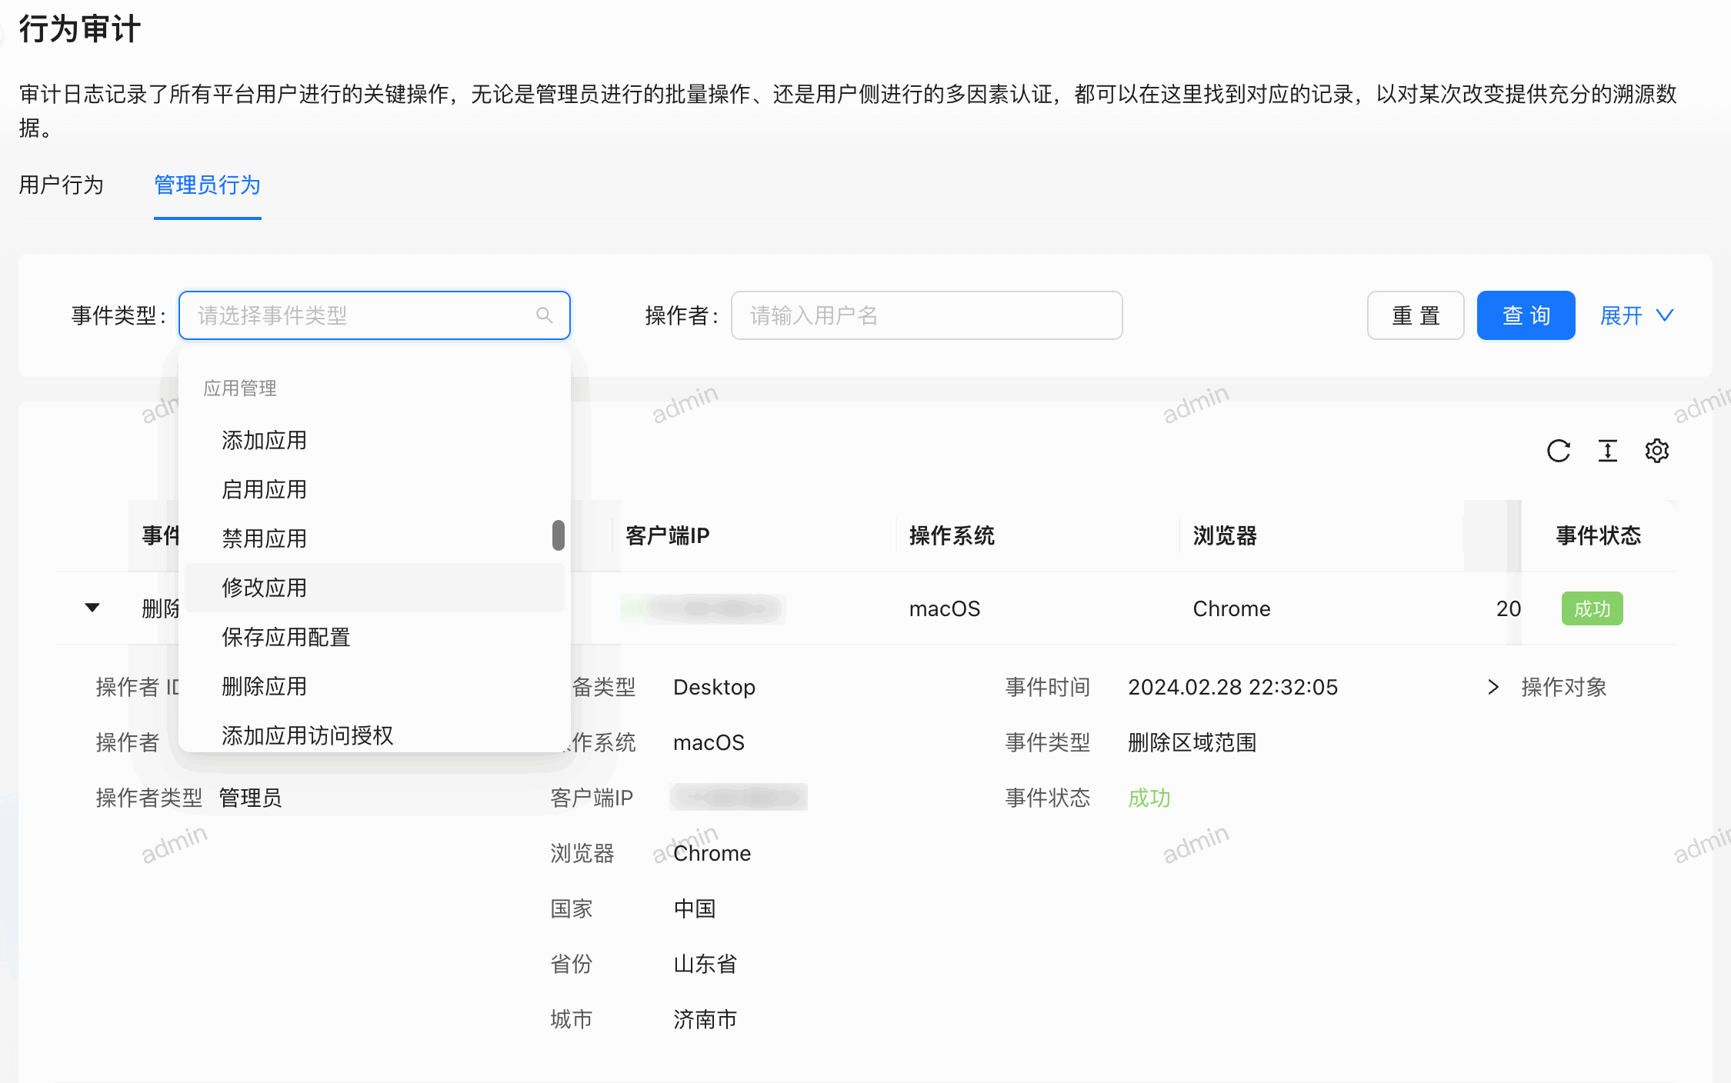Click 删除区域范围 event type value

[x=1192, y=742]
